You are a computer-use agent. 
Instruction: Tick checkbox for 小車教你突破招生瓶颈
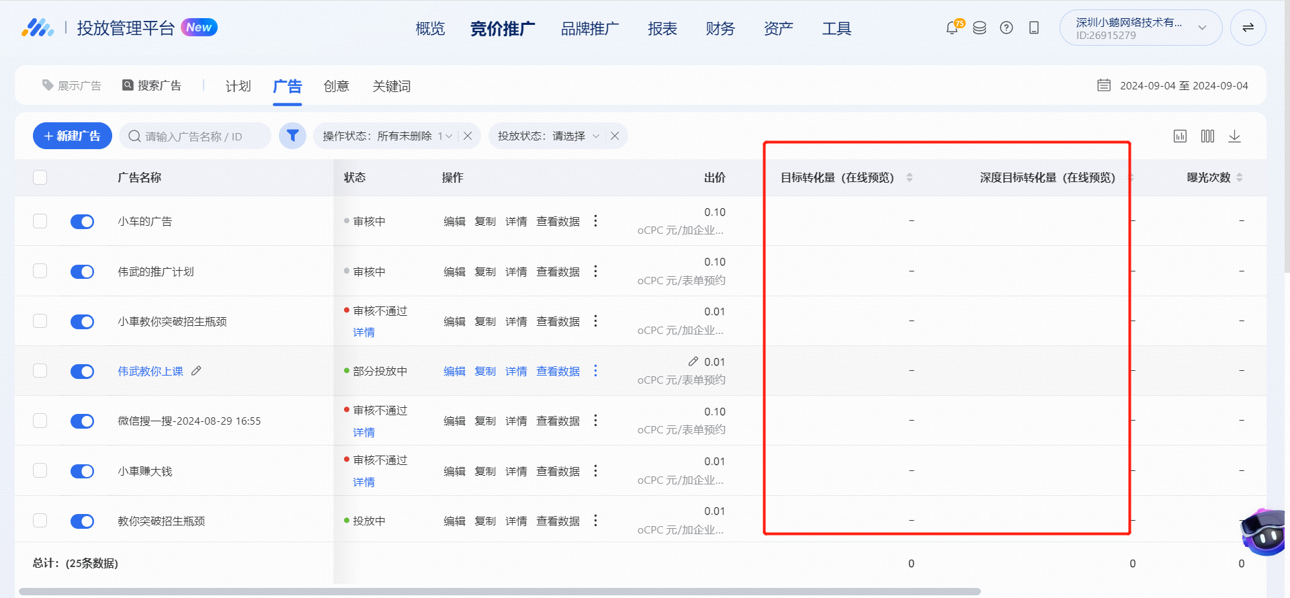(x=40, y=321)
